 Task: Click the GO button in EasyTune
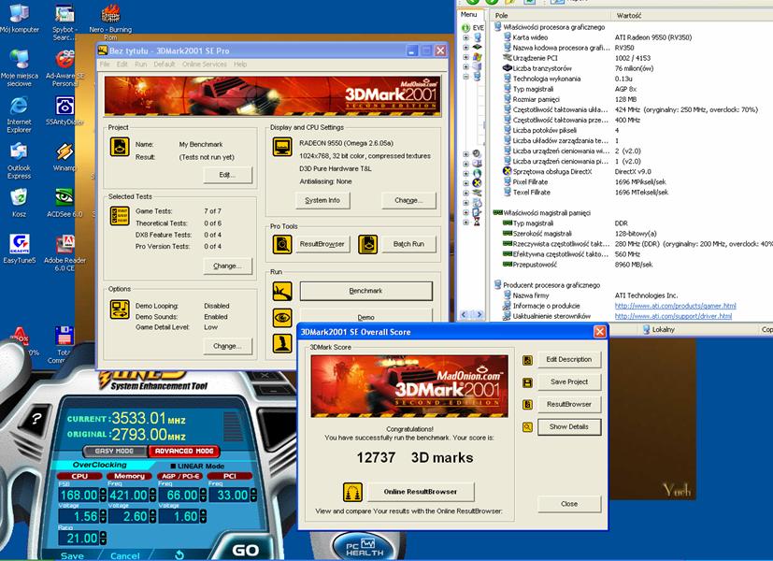[245, 550]
